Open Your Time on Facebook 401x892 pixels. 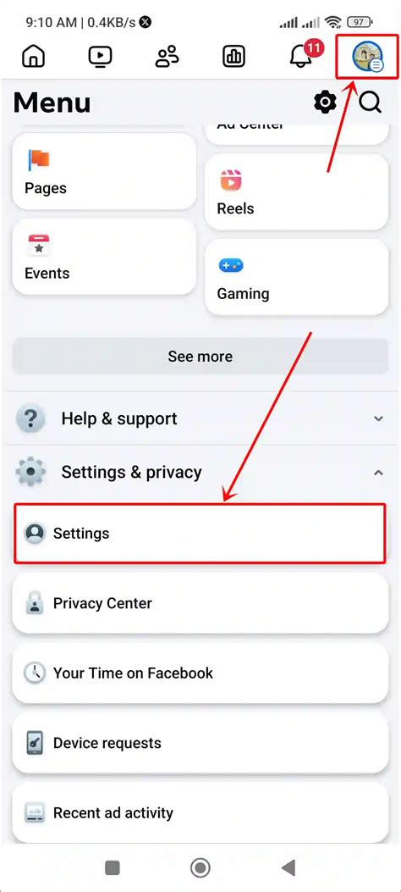click(200, 673)
